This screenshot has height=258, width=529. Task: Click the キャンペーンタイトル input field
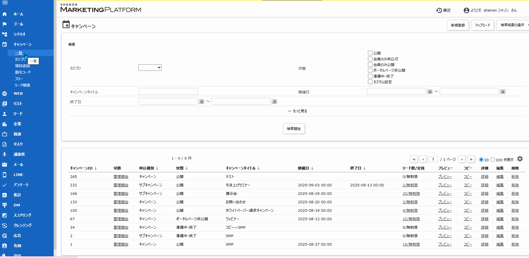[168, 91]
